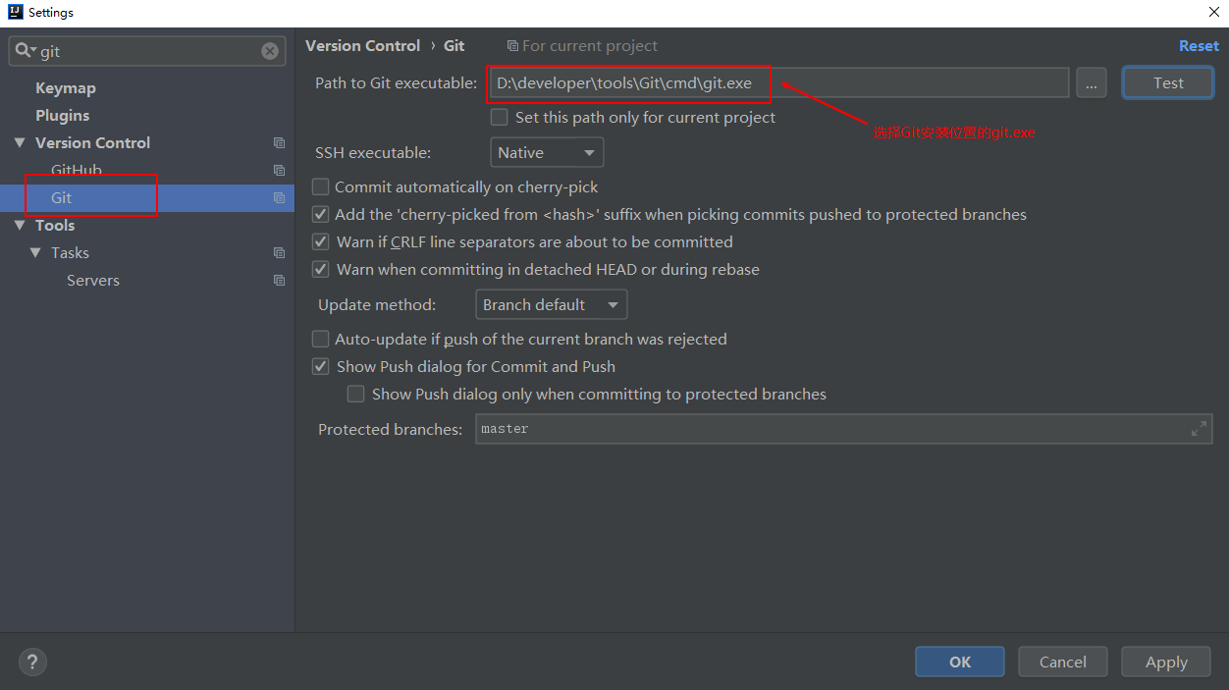Click project-level icon beside Servers

(x=279, y=281)
